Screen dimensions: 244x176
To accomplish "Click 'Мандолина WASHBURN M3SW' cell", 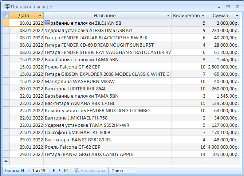I will click(107, 81).
